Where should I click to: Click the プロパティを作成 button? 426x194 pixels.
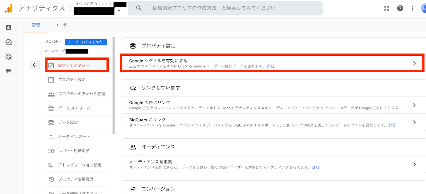pyautogui.click(x=86, y=42)
